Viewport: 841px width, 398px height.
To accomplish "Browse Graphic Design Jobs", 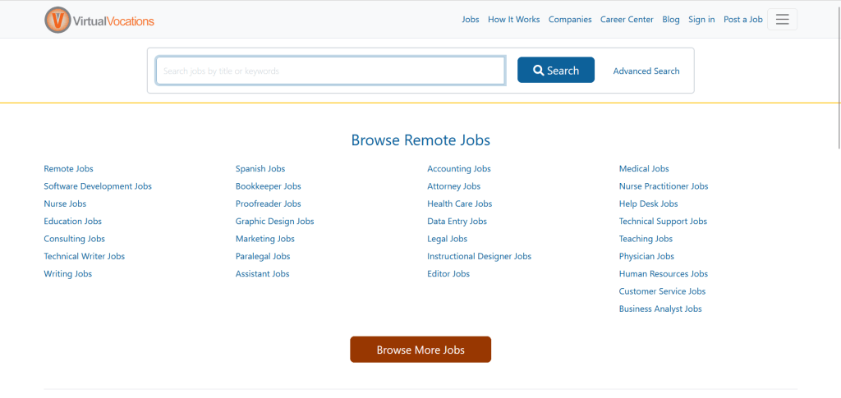I will 274,222.
